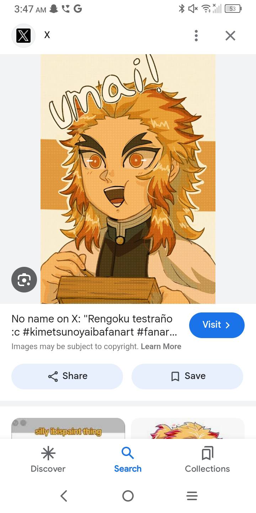The height and width of the screenshot is (513, 256).
Task: Tap the Android back navigation button
Action: 64,496
